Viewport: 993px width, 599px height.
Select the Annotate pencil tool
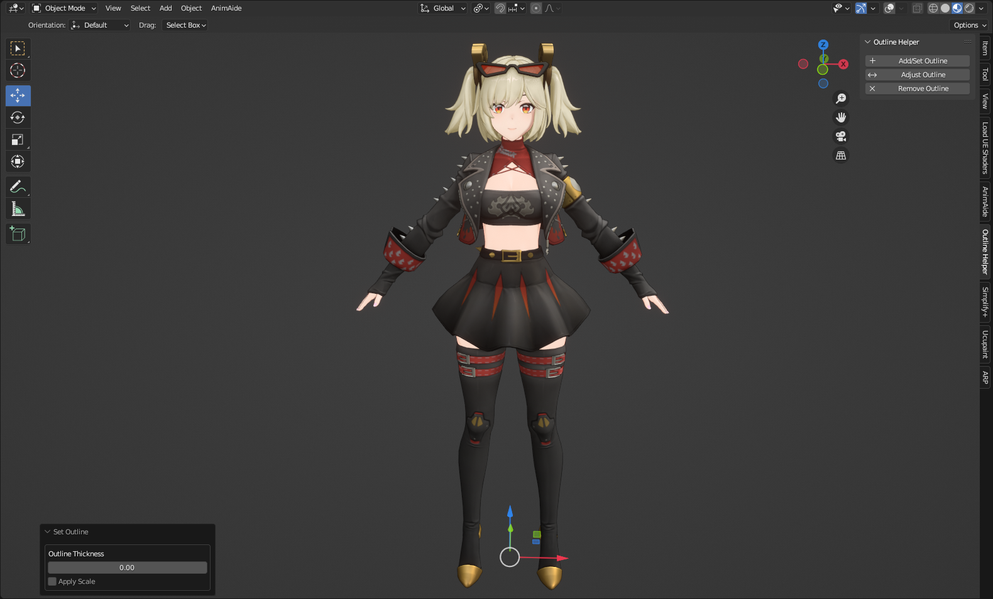tap(18, 186)
